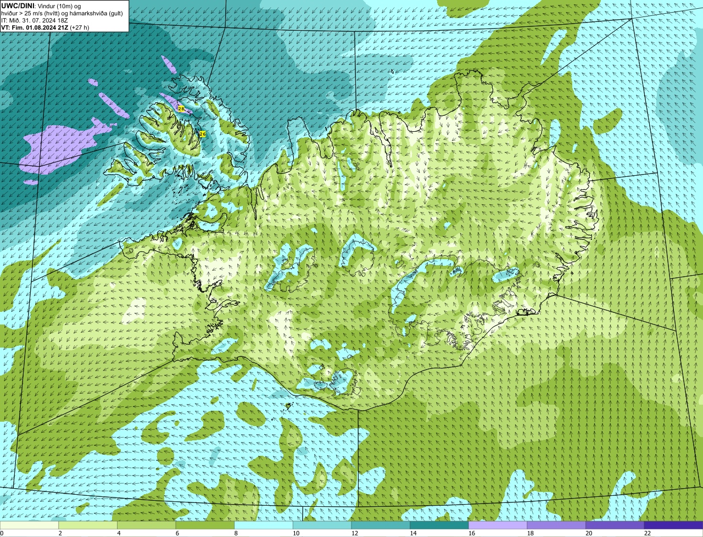703x537 pixels.
Task: Click the scale number "14"
Action: click(413, 533)
